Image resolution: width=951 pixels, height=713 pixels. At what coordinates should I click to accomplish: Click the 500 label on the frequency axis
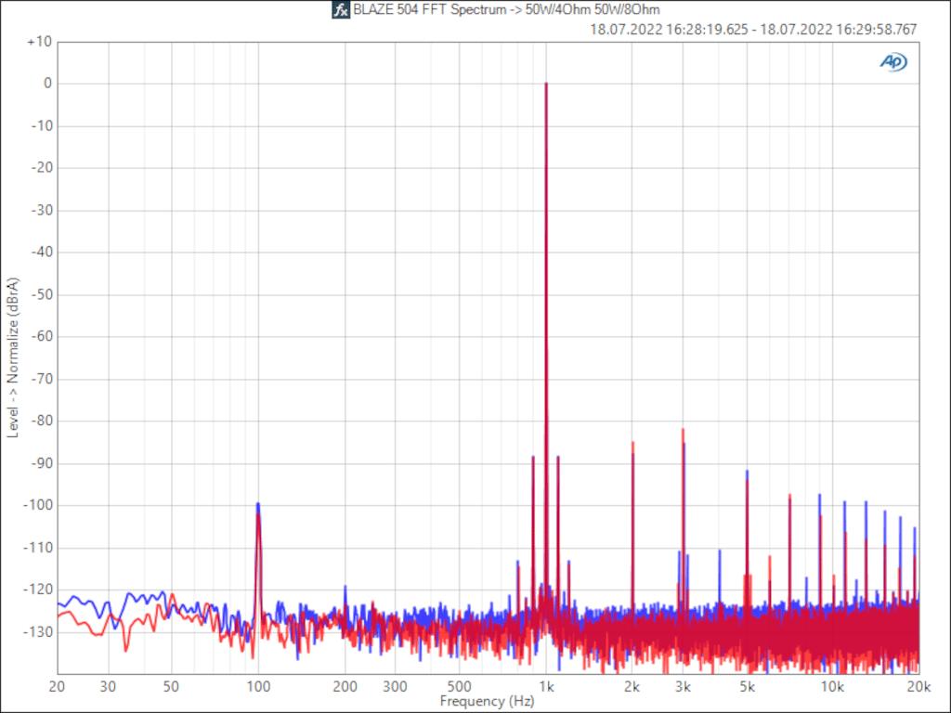click(459, 687)
